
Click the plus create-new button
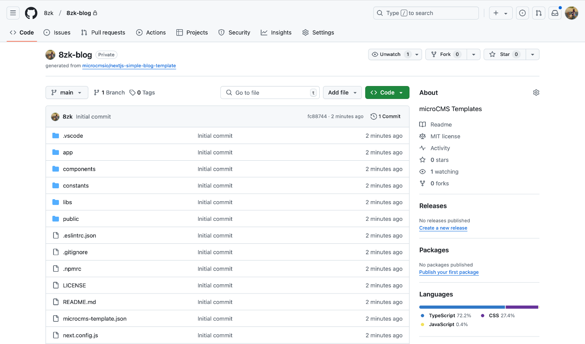click(501, 13)
